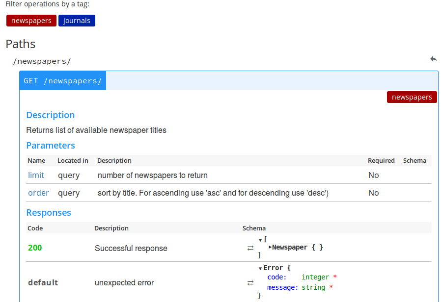Click the Required column header in Parameters

pos(381,160)
